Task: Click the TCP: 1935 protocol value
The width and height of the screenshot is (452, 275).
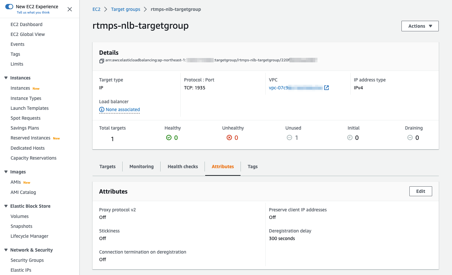Action: (x=195, y=88)
